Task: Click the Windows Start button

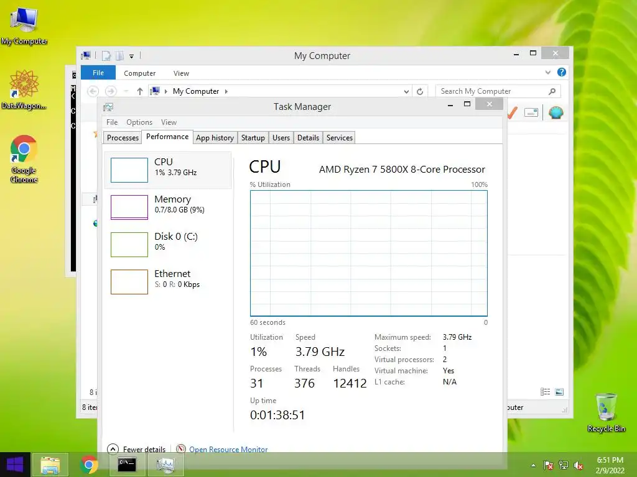Action: coord(15,465)
